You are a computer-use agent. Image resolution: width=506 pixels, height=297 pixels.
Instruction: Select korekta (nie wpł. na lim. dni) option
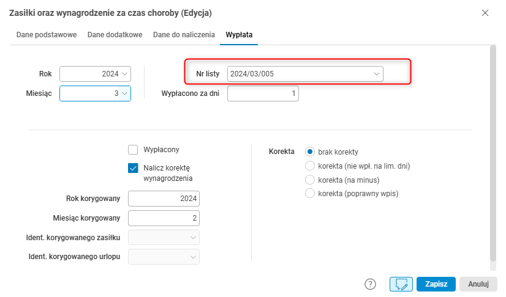[310, 166]
